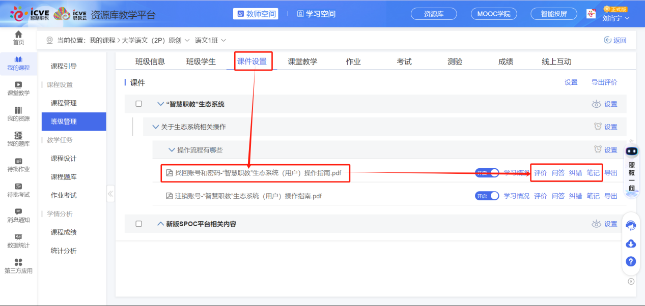The image size is (645, 306).
Task: Disable the 开启 toggle for 找回账号和密码 PDF
Action: click(x=487, y=173)
